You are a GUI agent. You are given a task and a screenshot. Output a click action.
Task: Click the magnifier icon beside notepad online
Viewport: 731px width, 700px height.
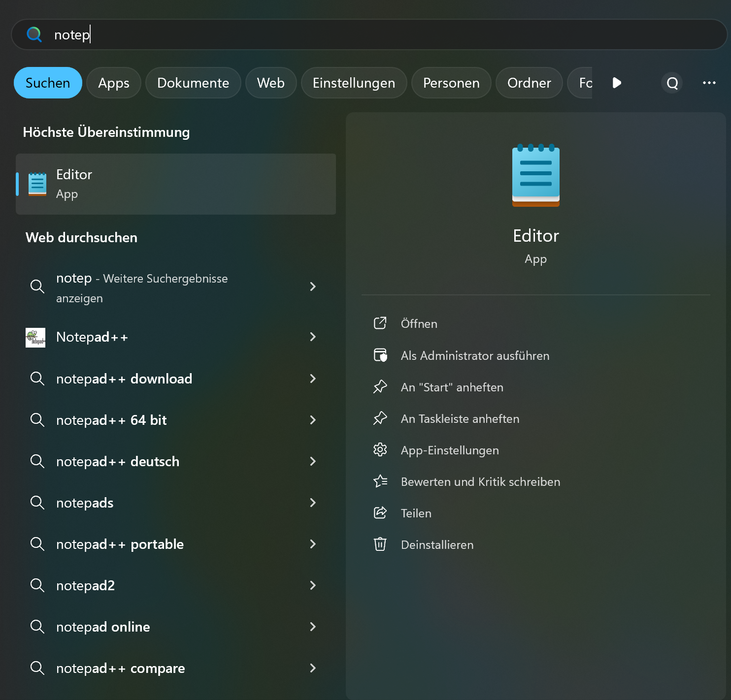37,627
